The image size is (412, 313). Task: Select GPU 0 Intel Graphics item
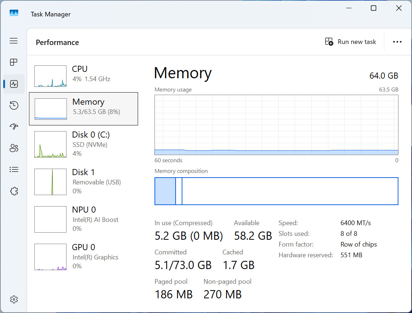[x=84, y=257]
